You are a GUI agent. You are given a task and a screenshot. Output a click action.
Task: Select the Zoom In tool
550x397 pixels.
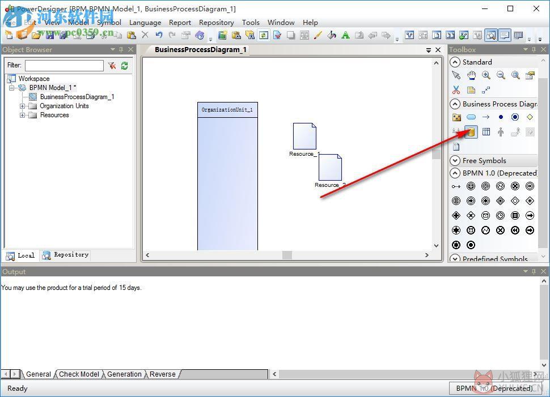coord(486,75)
